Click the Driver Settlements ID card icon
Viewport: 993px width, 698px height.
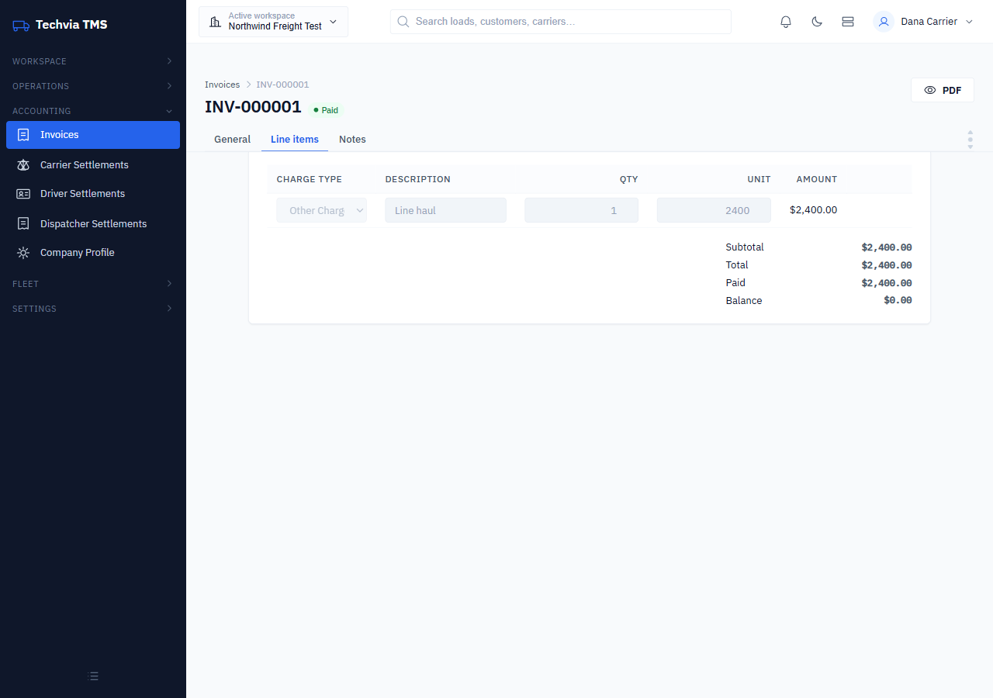click(x=23, y=194)
